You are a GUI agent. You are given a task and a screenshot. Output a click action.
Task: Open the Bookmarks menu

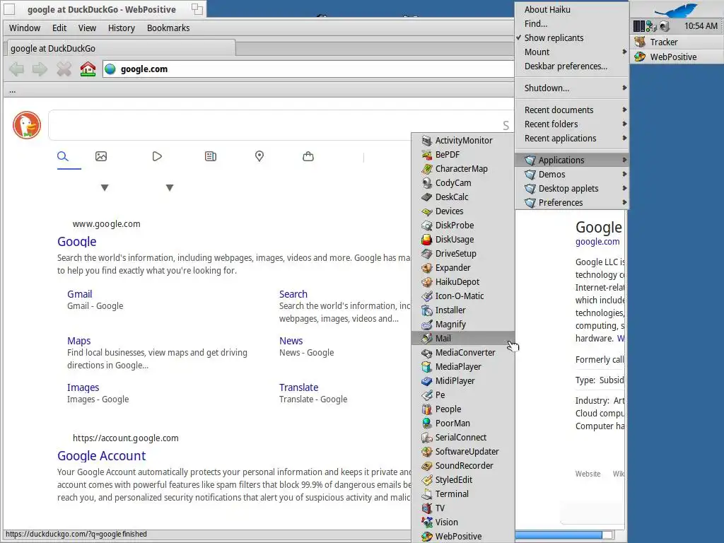168,28
